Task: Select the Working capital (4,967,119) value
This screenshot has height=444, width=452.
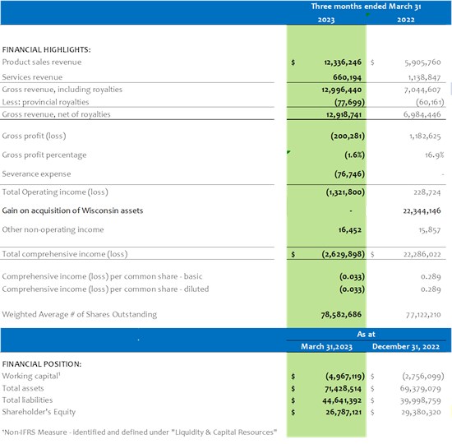Action: click(x=345, y=377)
